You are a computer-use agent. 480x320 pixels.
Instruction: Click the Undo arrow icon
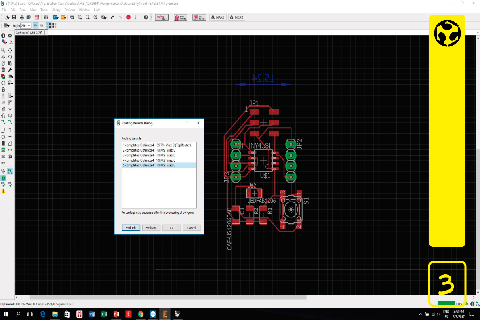click(x=112, y=17)
